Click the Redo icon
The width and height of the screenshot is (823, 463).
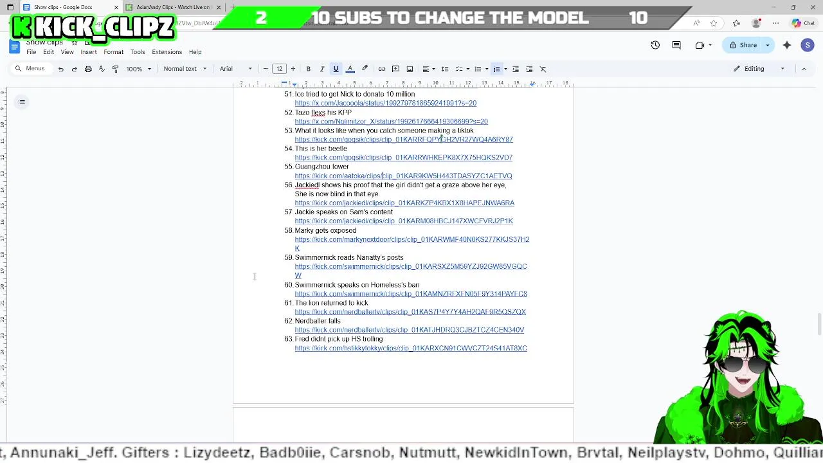tap(74, 69)
